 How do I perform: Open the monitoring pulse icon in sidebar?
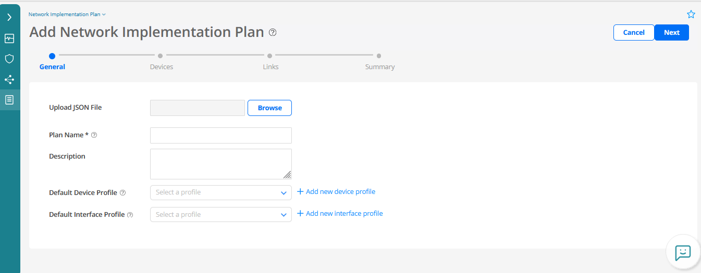9,38
